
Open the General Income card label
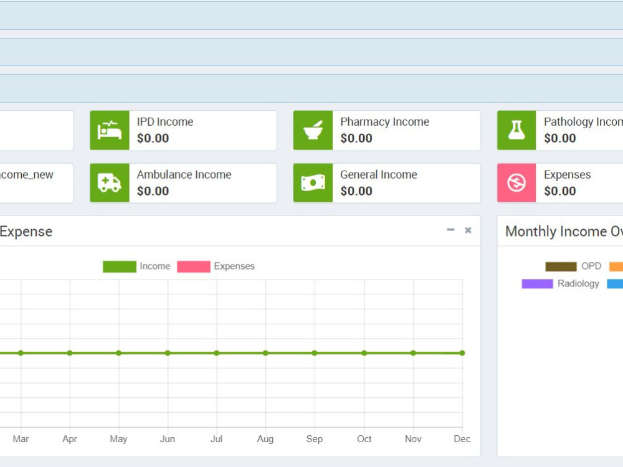(x=379, y=174)
